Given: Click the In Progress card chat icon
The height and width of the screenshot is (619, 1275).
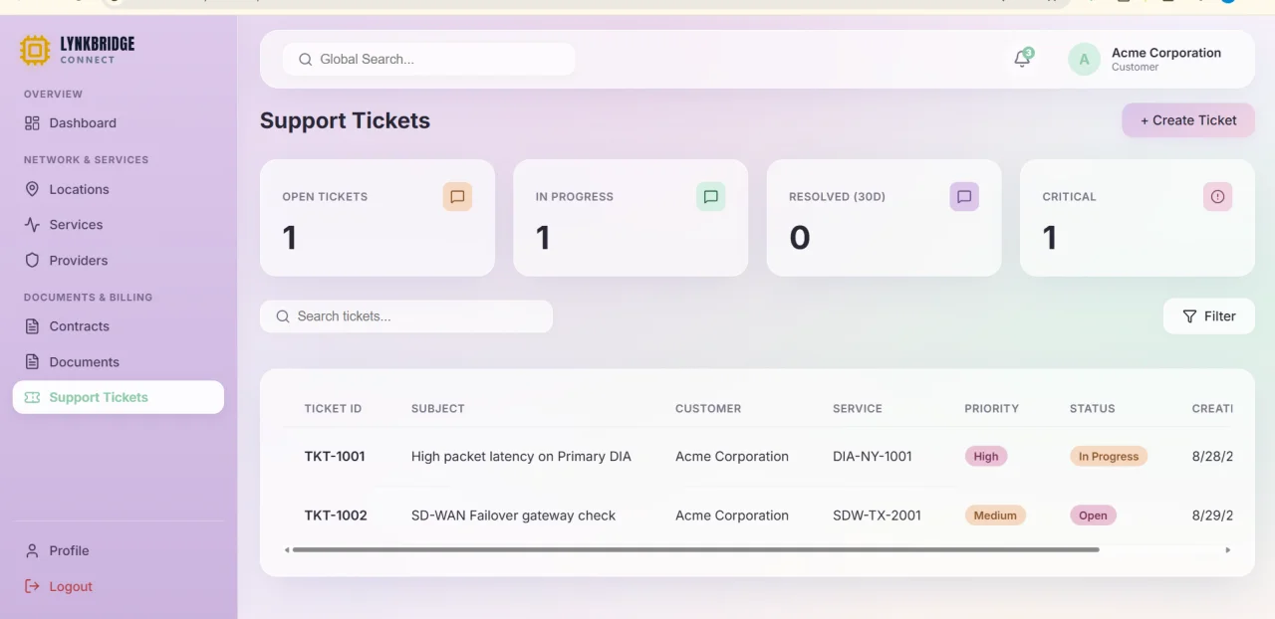Looking at the screenshot, I should click(x=710, y=196).
